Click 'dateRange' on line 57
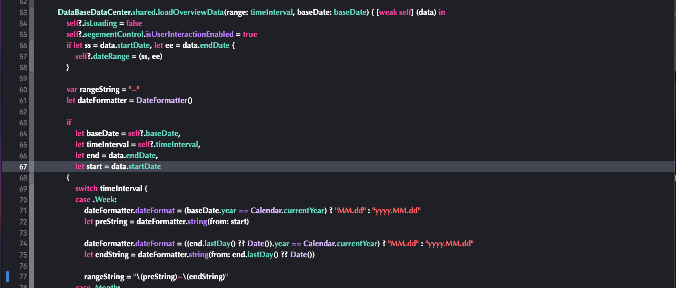This screenshot has height=288, width=676. tap(111, 56)
